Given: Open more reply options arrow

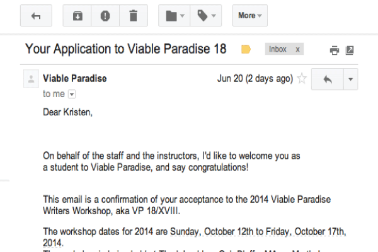Looking at the screenshot, I should [x=350, y=79].
